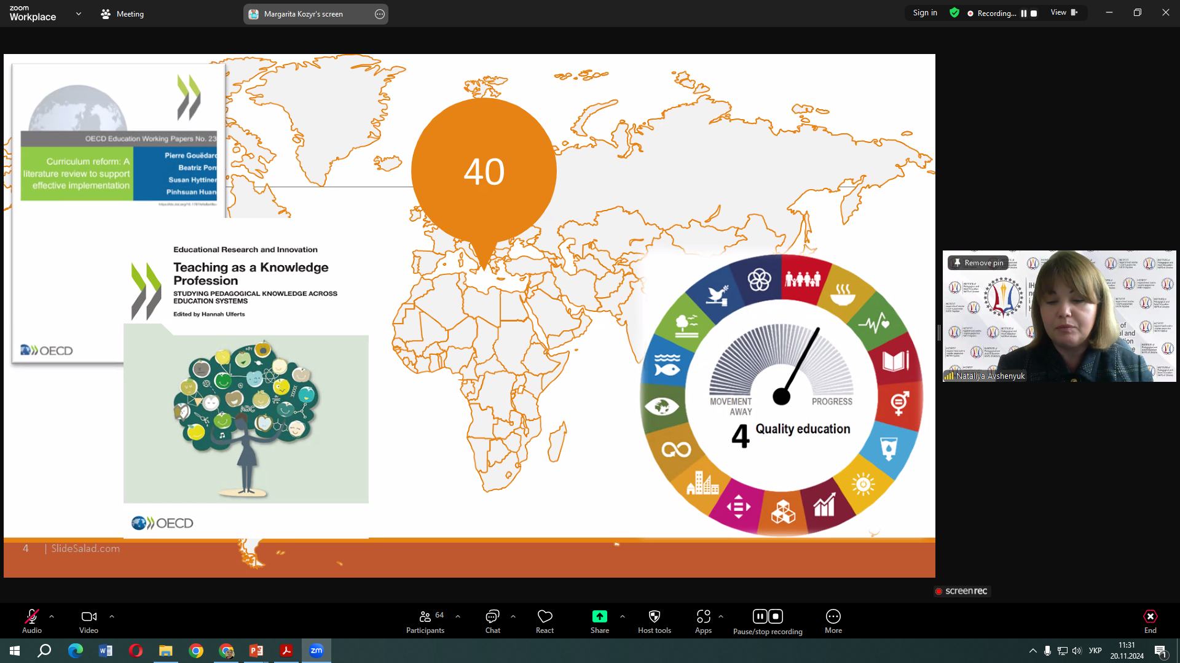Expand audio options arrow
The height and width of the screenshot is (663, 1180).
point(52,616)
